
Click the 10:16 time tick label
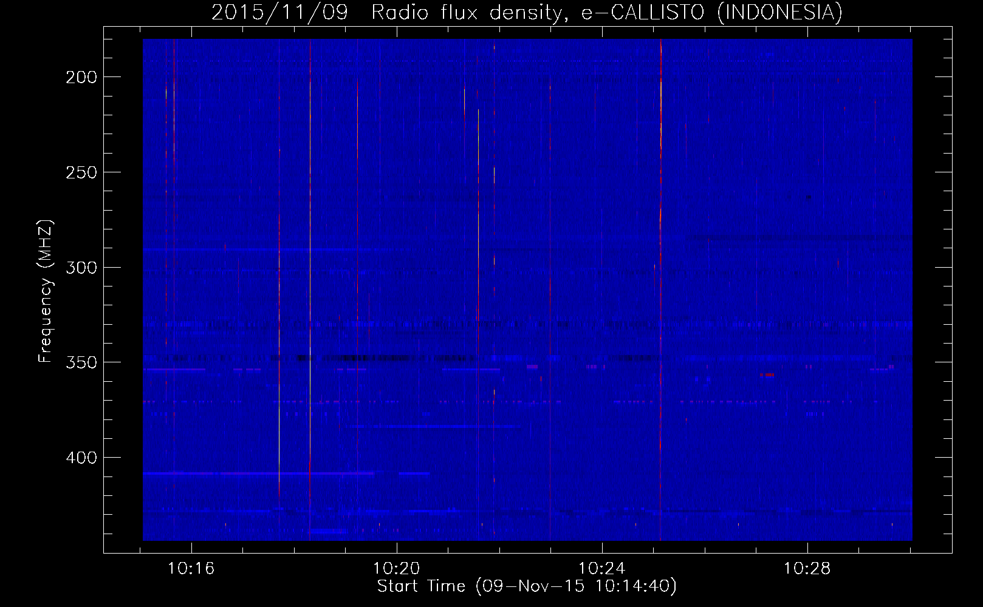191,569
